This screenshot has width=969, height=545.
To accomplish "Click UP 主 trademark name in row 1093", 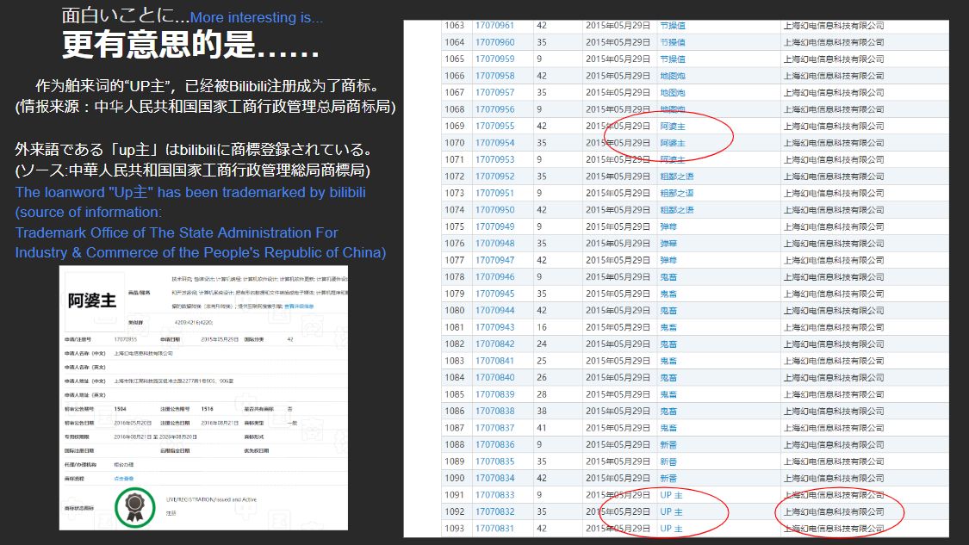I will coord(671,529).
